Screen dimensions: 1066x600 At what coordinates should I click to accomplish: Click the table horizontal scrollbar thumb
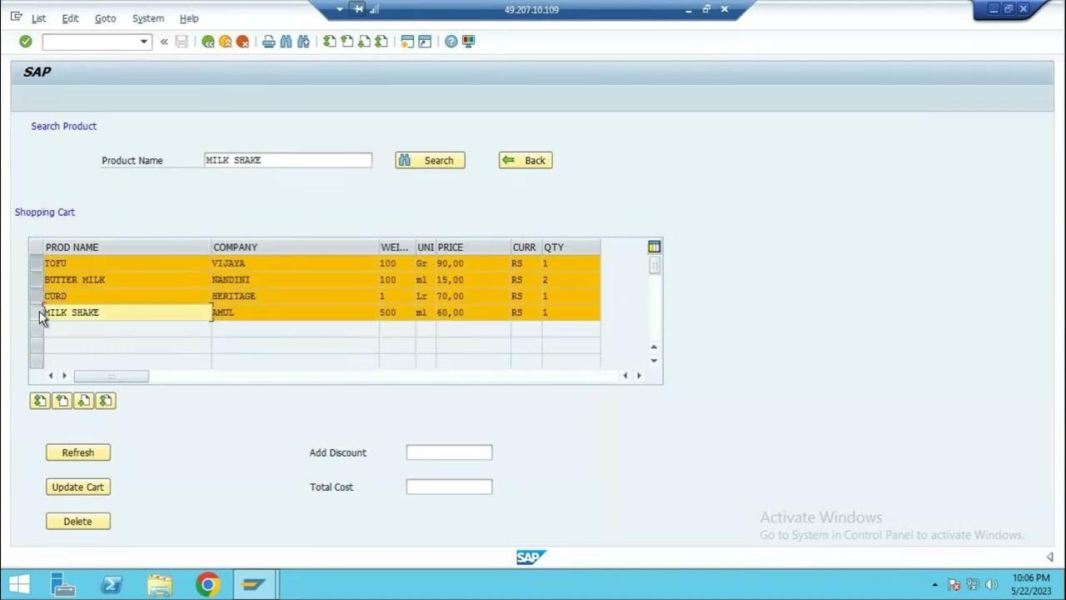[x=111, y=376]
